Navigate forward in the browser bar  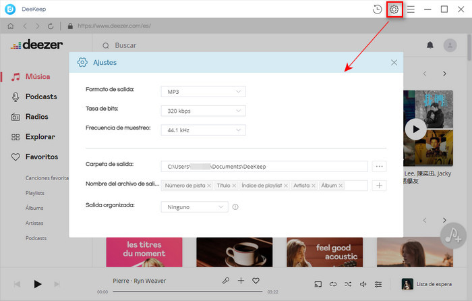click(37, 26)
